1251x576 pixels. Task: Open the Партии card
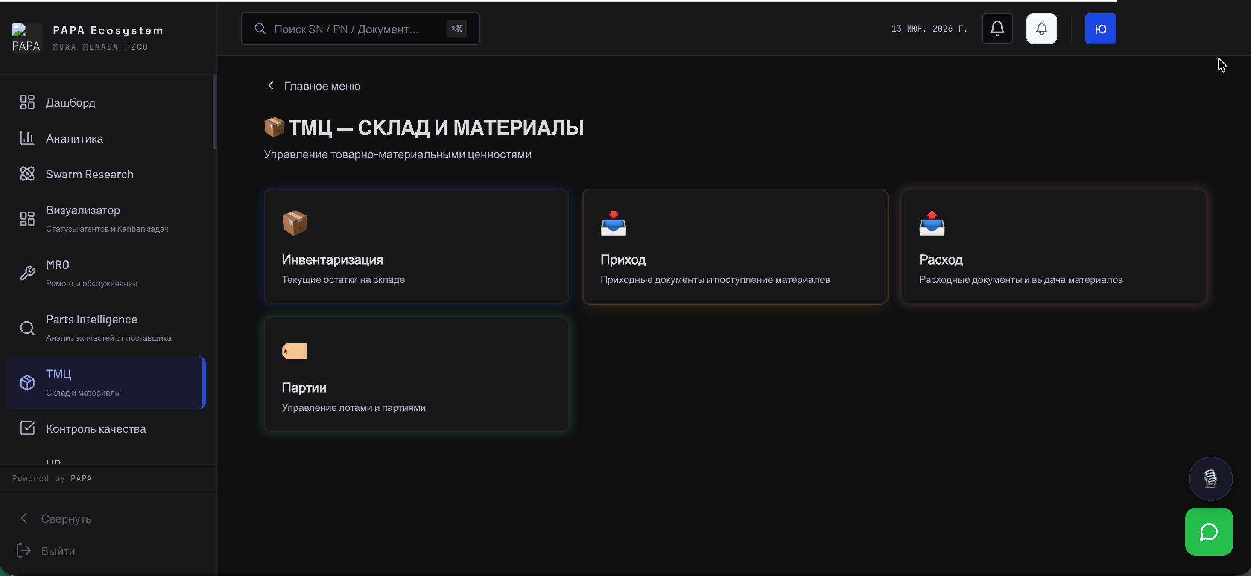(416, 375)
